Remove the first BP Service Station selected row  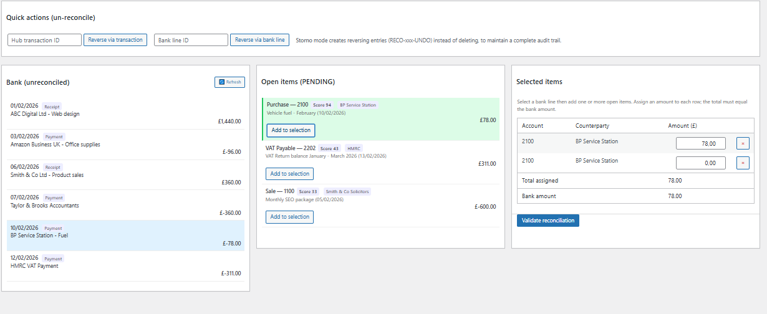coord(743,143)
